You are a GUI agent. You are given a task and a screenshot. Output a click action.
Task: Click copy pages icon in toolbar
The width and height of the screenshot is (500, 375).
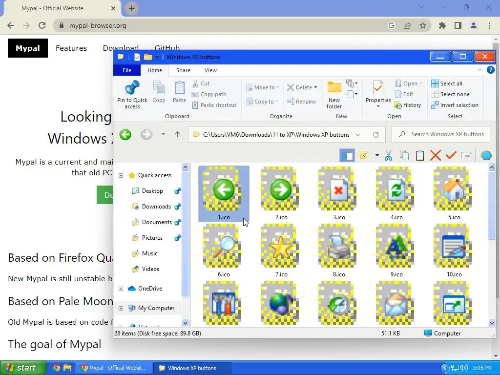[404, 155]
